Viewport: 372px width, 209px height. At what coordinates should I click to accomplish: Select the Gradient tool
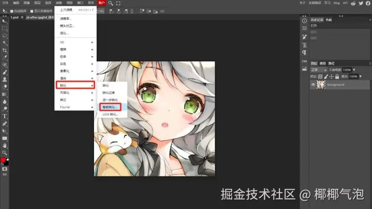[x=5, y=94]
